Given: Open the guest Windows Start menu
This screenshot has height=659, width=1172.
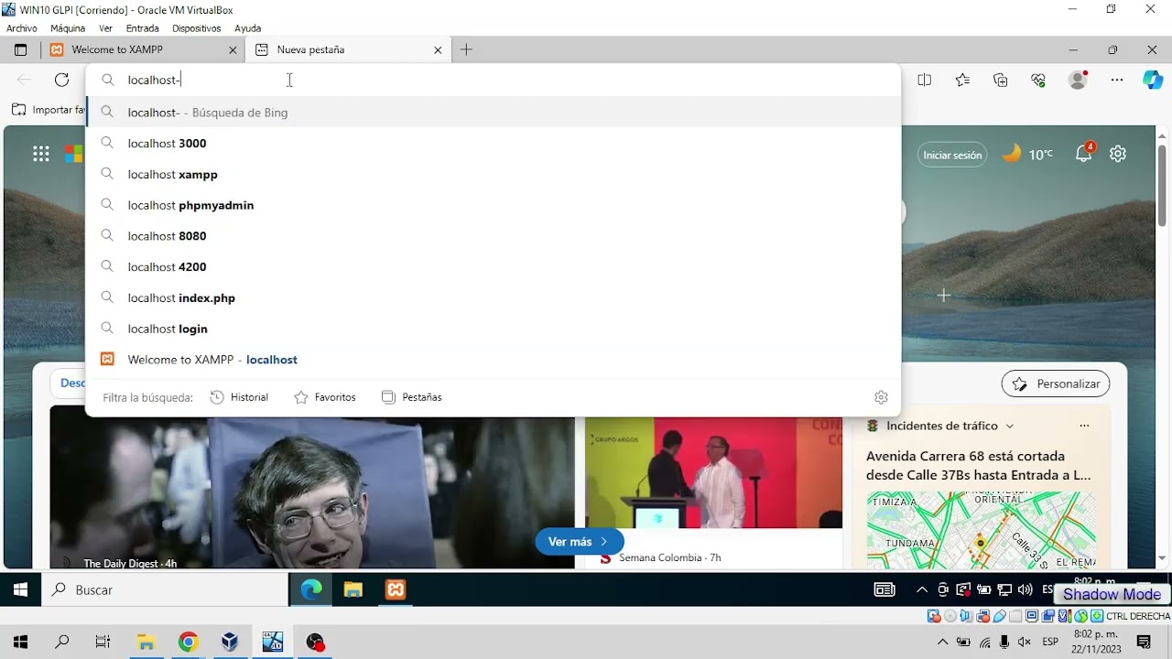Looking at the screenshot, I should [x=20, y=590].
